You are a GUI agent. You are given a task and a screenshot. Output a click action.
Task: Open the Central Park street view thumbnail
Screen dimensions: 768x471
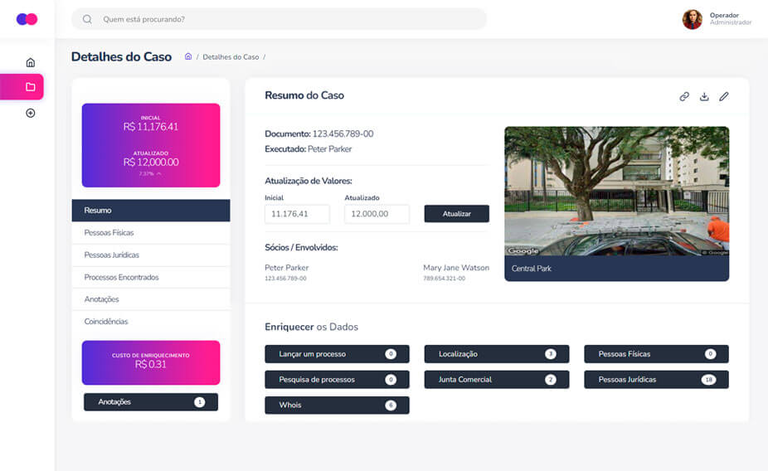[616, 192]
